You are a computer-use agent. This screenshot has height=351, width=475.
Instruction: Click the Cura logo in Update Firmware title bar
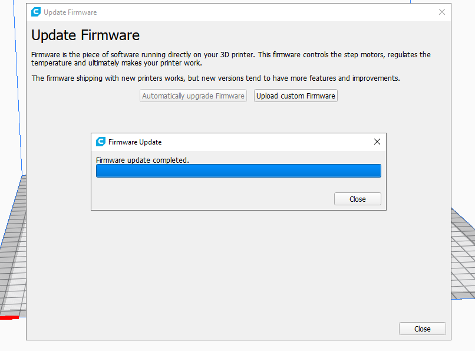pyautogui.click(x=36, y=12)
